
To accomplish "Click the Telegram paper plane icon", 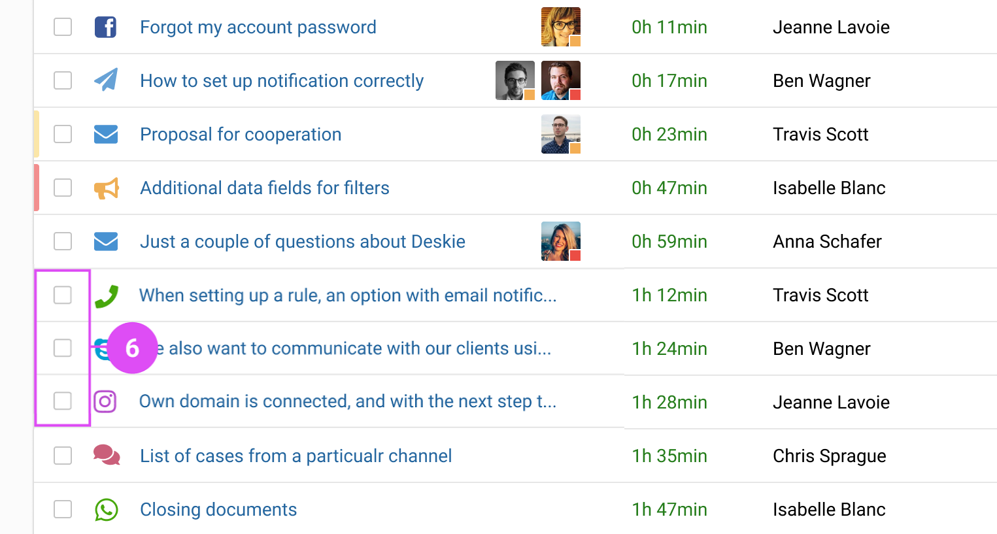I will pyautogui.click(x=106, y=80).
